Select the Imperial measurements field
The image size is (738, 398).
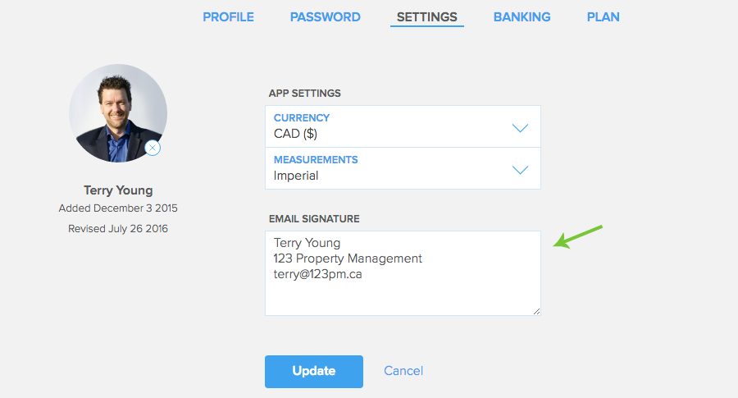coord(403,168)
